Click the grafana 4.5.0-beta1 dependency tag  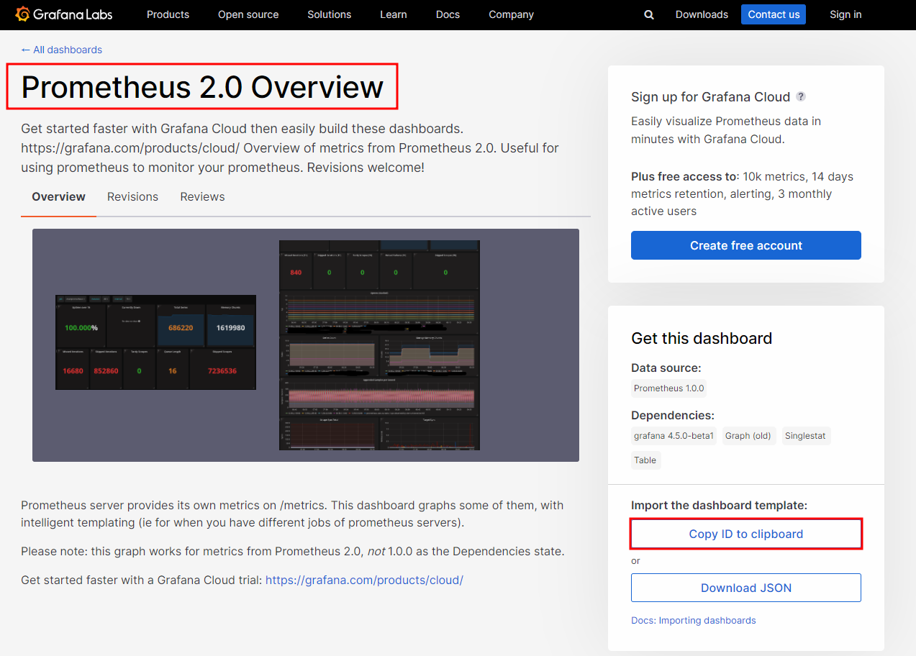point(674,436)
